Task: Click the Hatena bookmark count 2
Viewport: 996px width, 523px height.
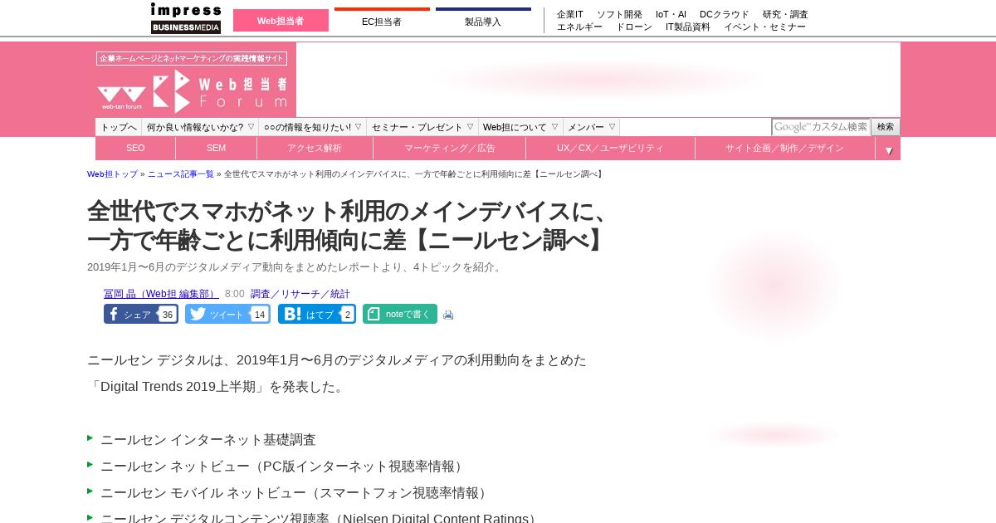Action: tap(348, 315)
